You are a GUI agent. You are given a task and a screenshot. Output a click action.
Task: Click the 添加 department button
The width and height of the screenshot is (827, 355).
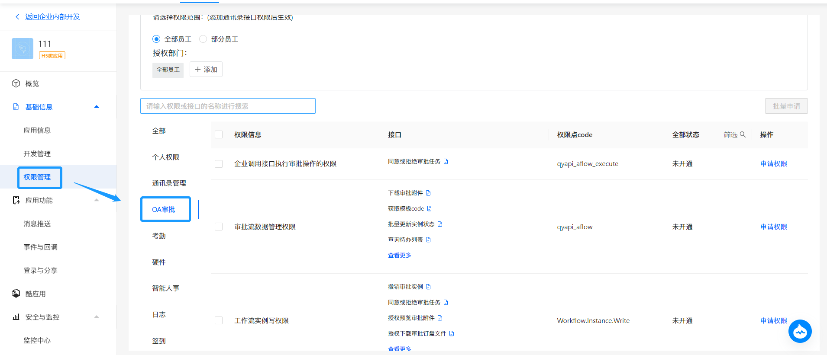206,69
